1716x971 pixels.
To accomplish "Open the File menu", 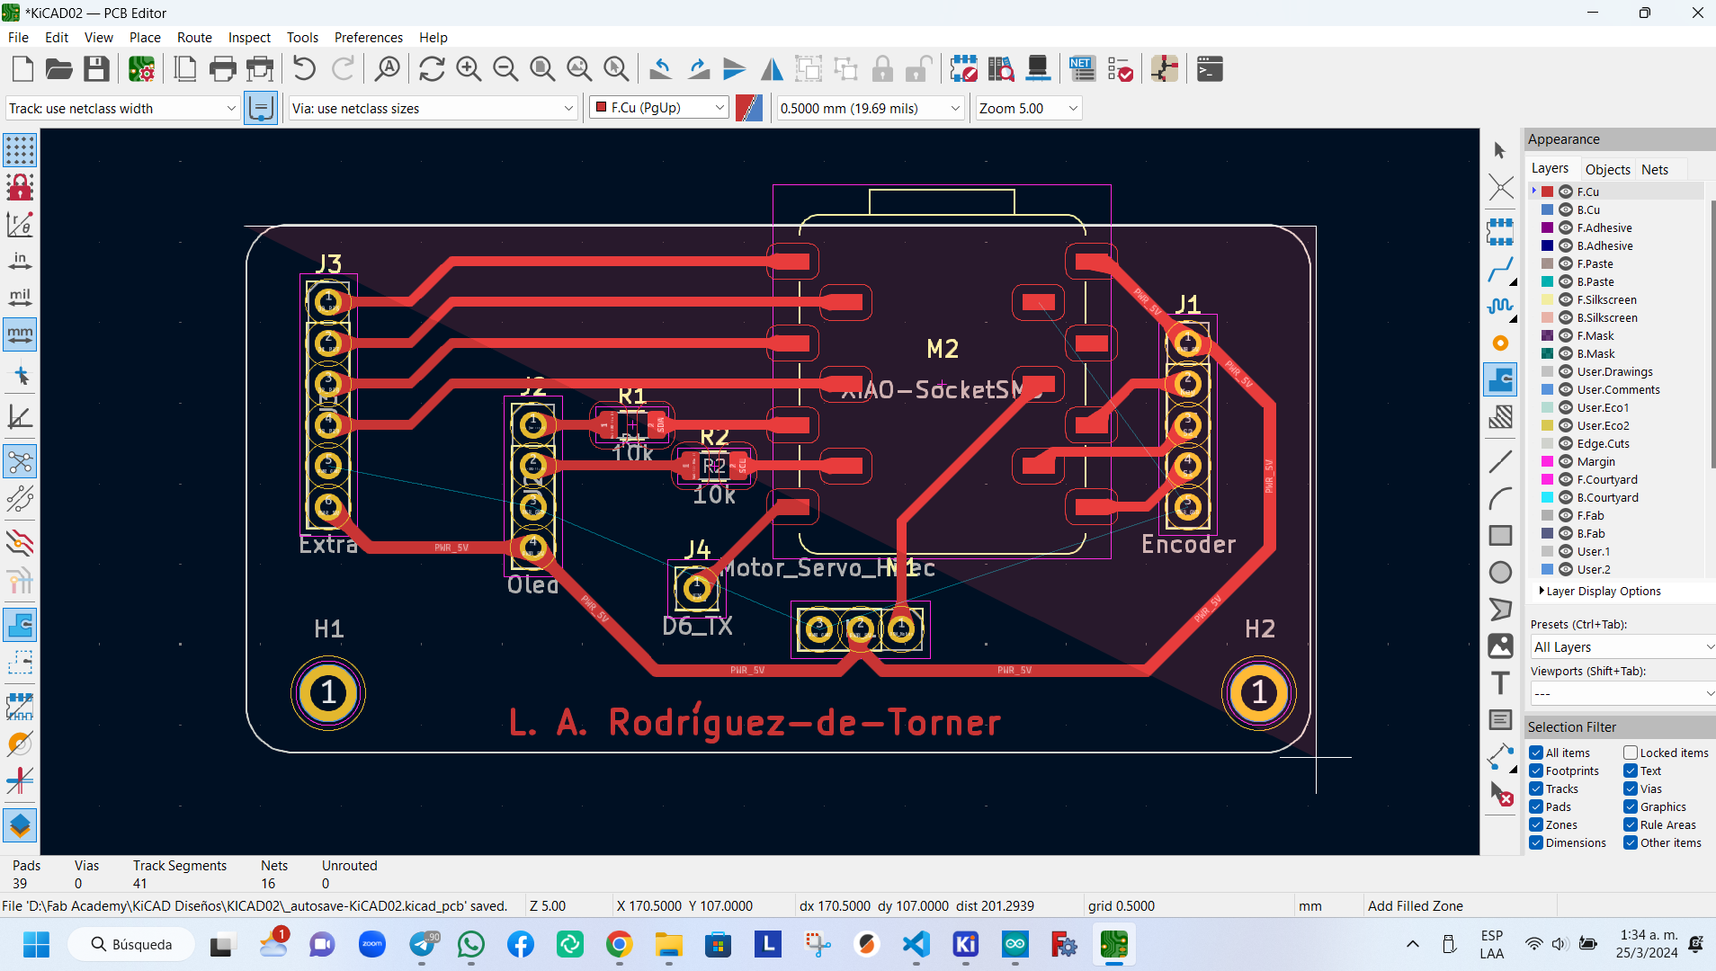I will (18, 37).
